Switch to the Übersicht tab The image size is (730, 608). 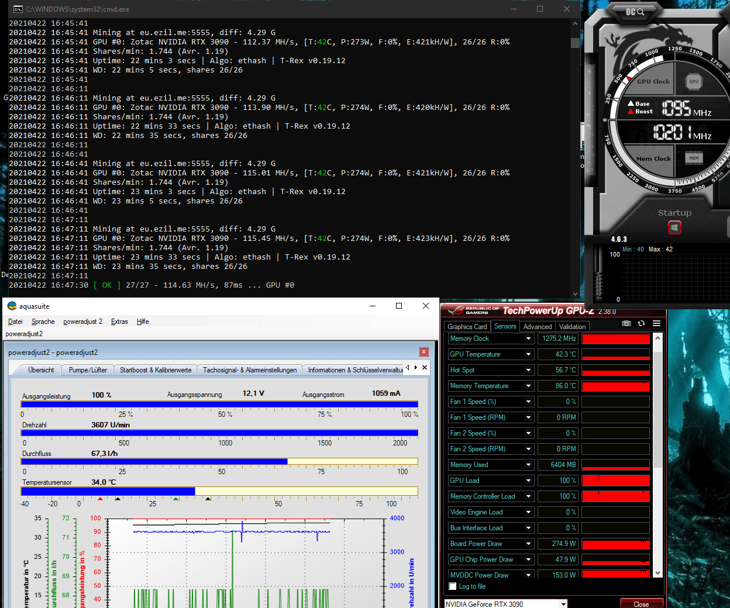[x=41, y=370]
